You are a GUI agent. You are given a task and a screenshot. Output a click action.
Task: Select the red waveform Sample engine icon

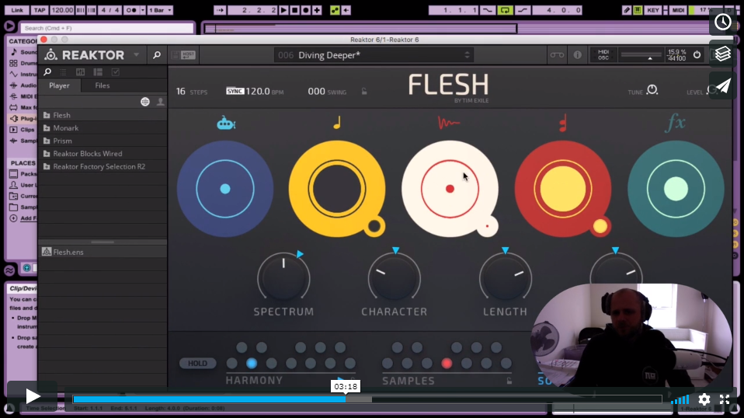[x=448, y=124]
